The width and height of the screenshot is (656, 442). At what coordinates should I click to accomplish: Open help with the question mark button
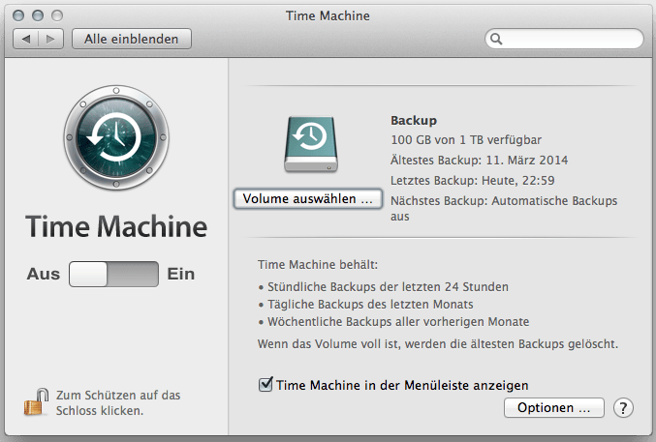pos(623,408)
